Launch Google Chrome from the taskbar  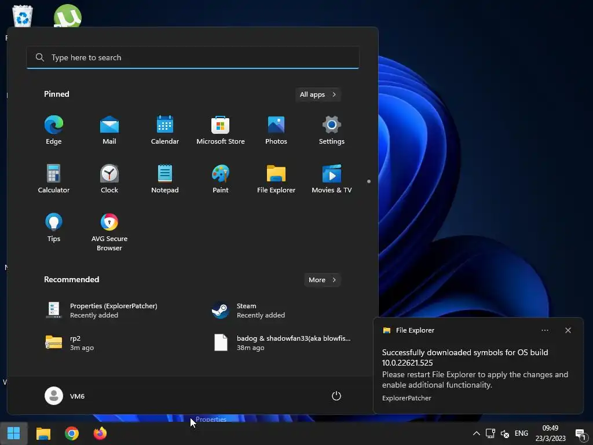[71, 433]
